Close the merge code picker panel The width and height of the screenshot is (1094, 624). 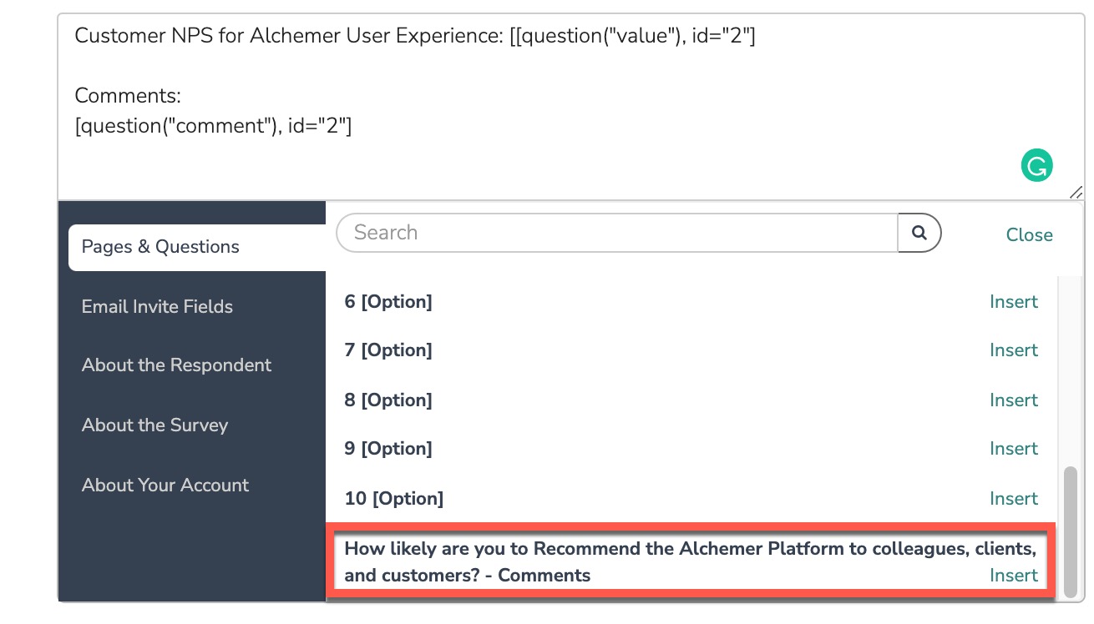pyautogui.click(x=1029, y=235)
